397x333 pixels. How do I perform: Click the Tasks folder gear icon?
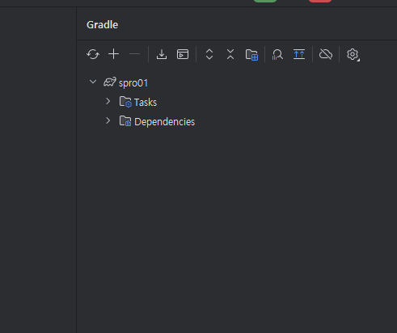(125, 102)
